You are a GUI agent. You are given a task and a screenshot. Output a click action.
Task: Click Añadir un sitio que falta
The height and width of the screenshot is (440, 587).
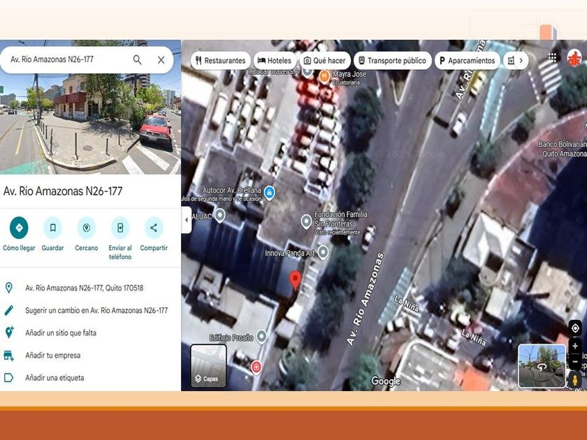(61, 332)
